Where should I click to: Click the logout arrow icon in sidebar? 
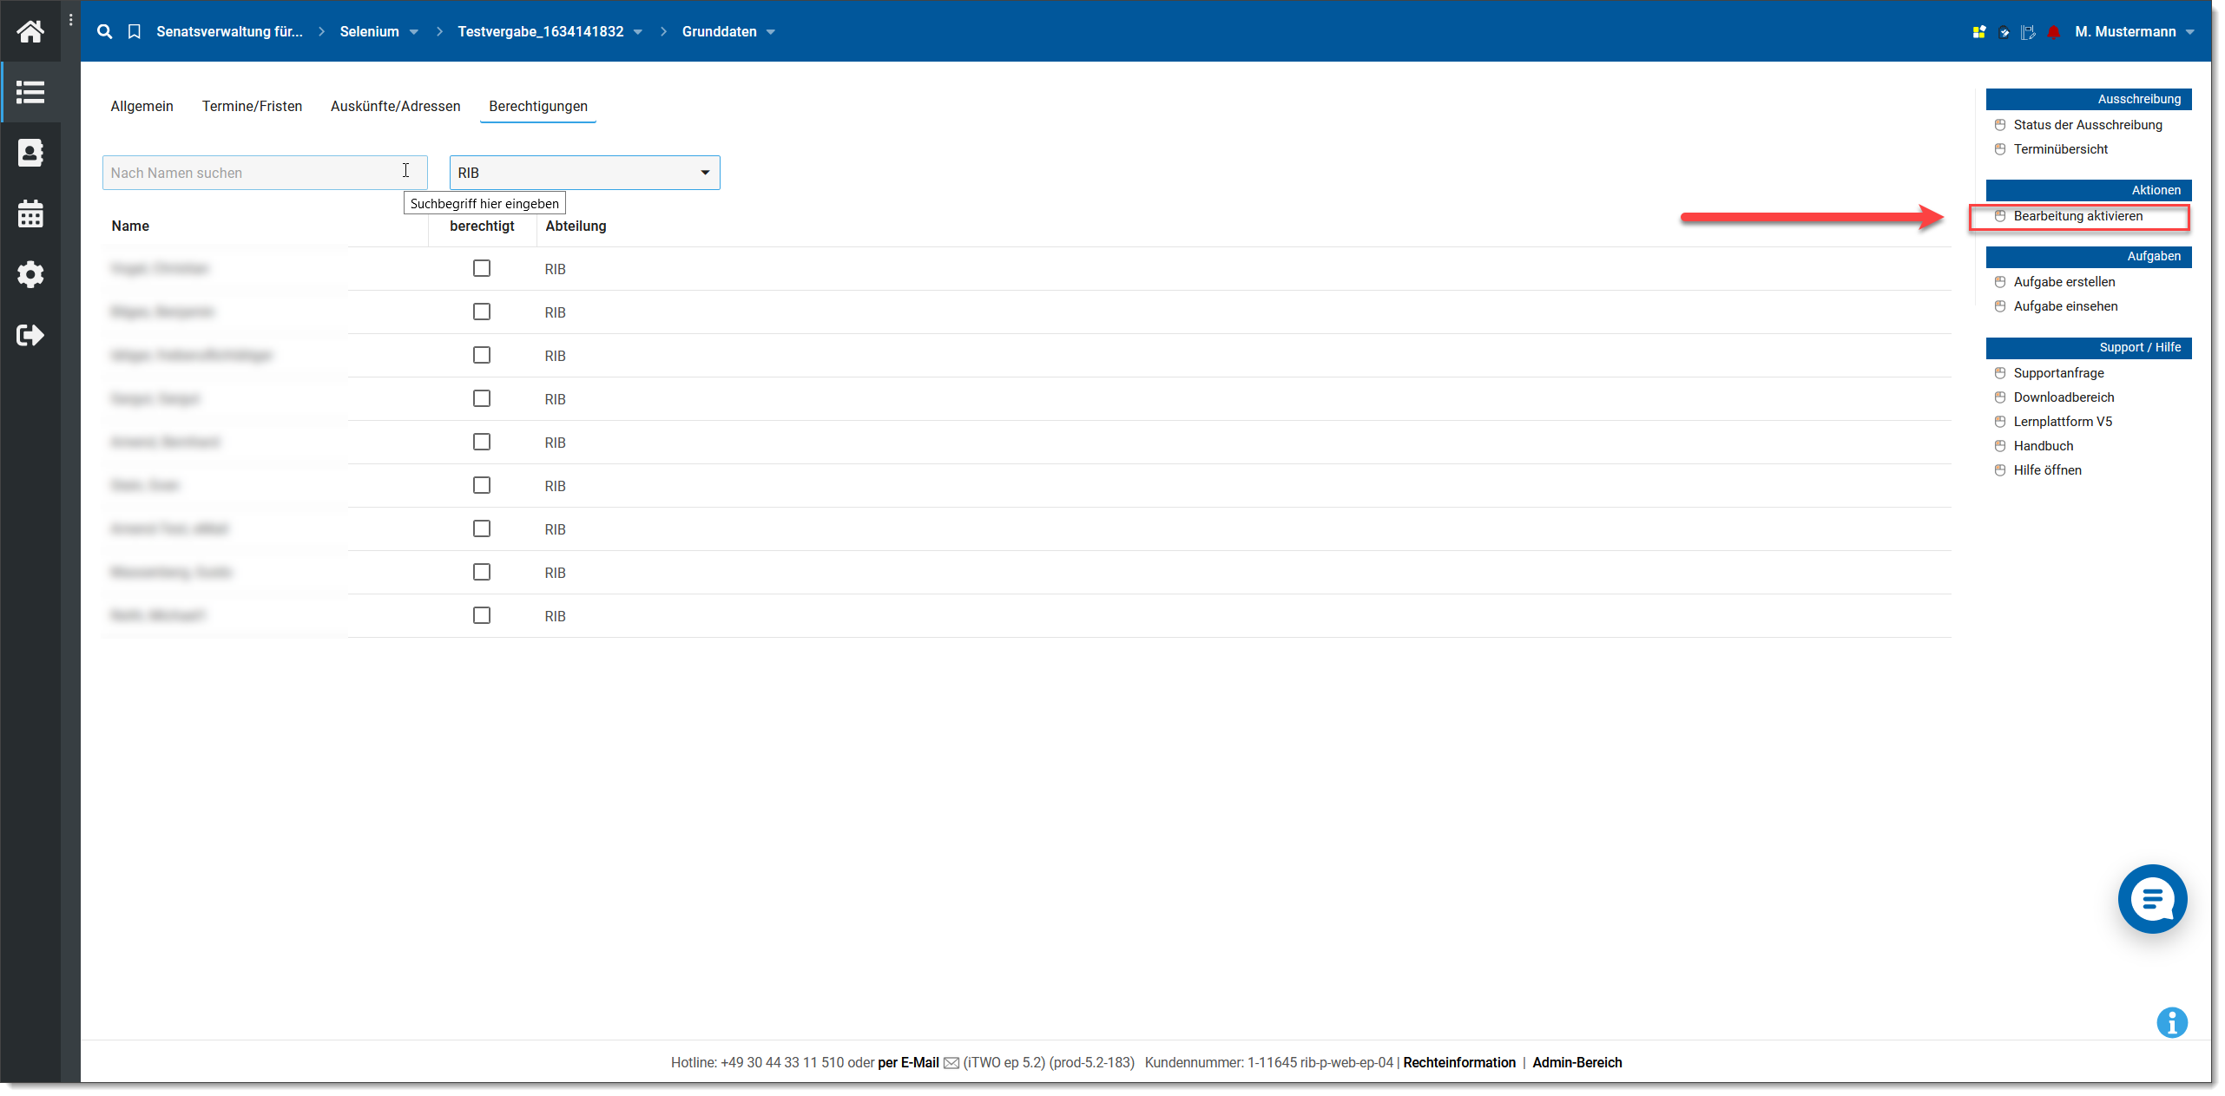coord(30,335)
